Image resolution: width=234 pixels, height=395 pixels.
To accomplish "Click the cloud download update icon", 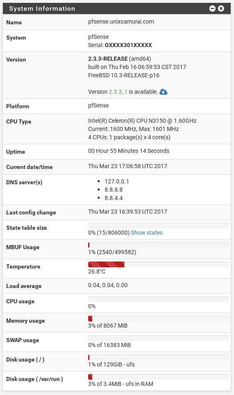I will (164, 92).
